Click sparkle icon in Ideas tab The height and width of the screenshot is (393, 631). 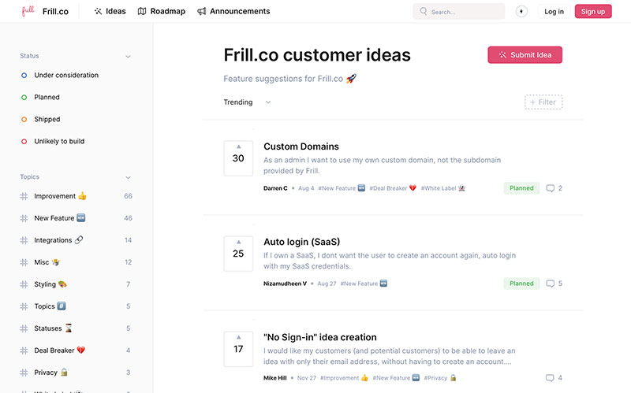click(x=98, y=11)
